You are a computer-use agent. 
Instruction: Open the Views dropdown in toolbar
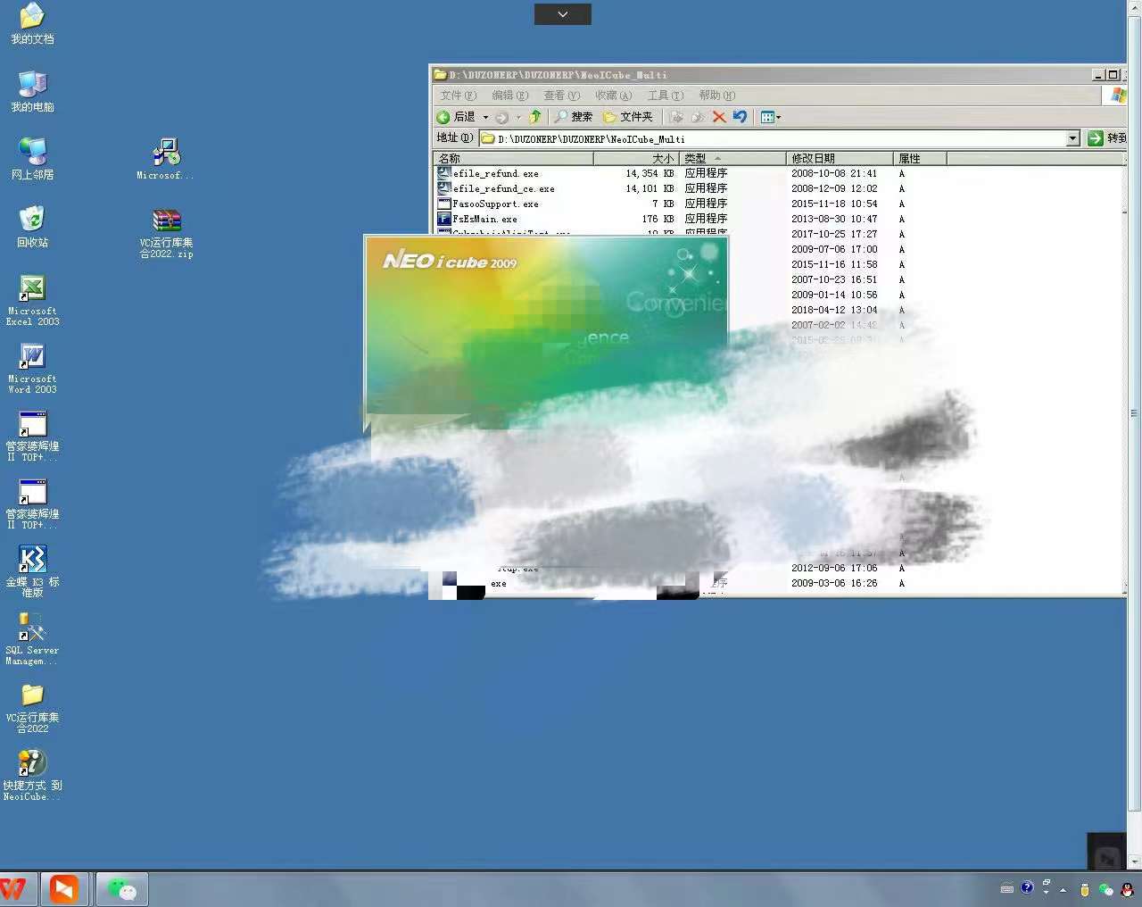point(770,117)
